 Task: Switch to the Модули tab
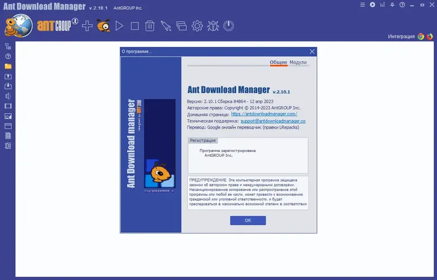tap(298, 62)
